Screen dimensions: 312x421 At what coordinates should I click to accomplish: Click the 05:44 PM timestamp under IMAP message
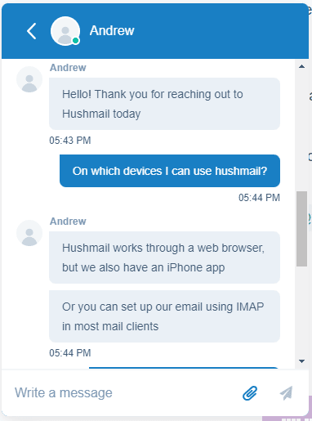click(70, 353)
